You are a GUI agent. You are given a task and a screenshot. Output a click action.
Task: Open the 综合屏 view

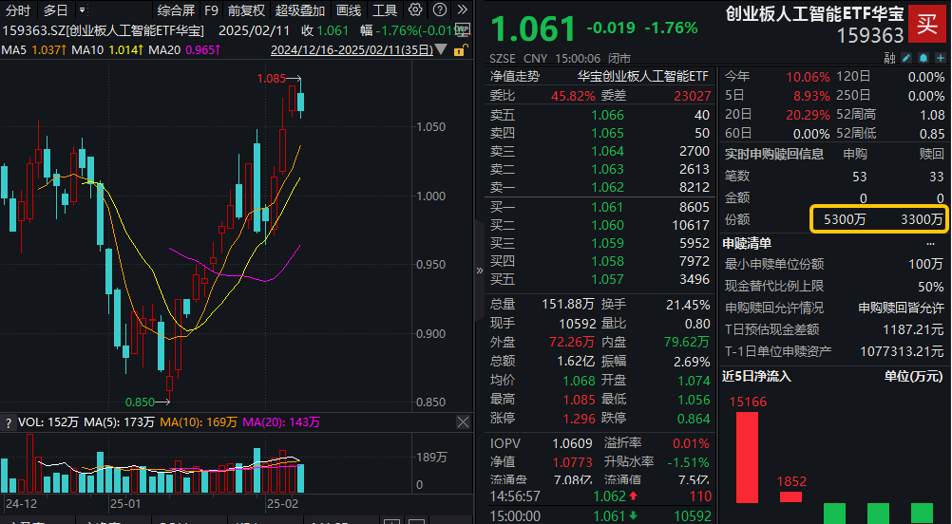click(176, 10)
